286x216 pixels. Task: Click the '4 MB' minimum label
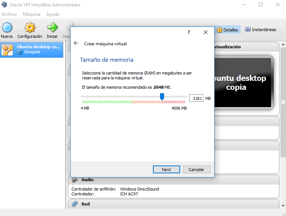click(x=85, y=108)
